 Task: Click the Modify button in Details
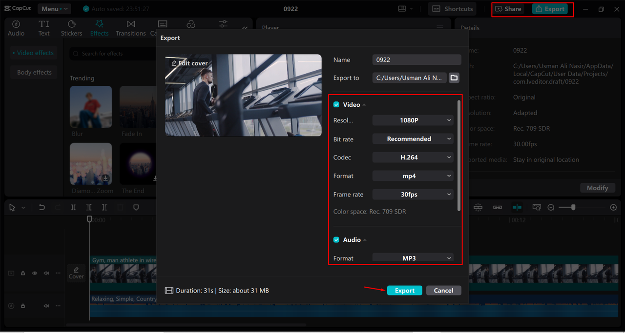pos(597,188)
